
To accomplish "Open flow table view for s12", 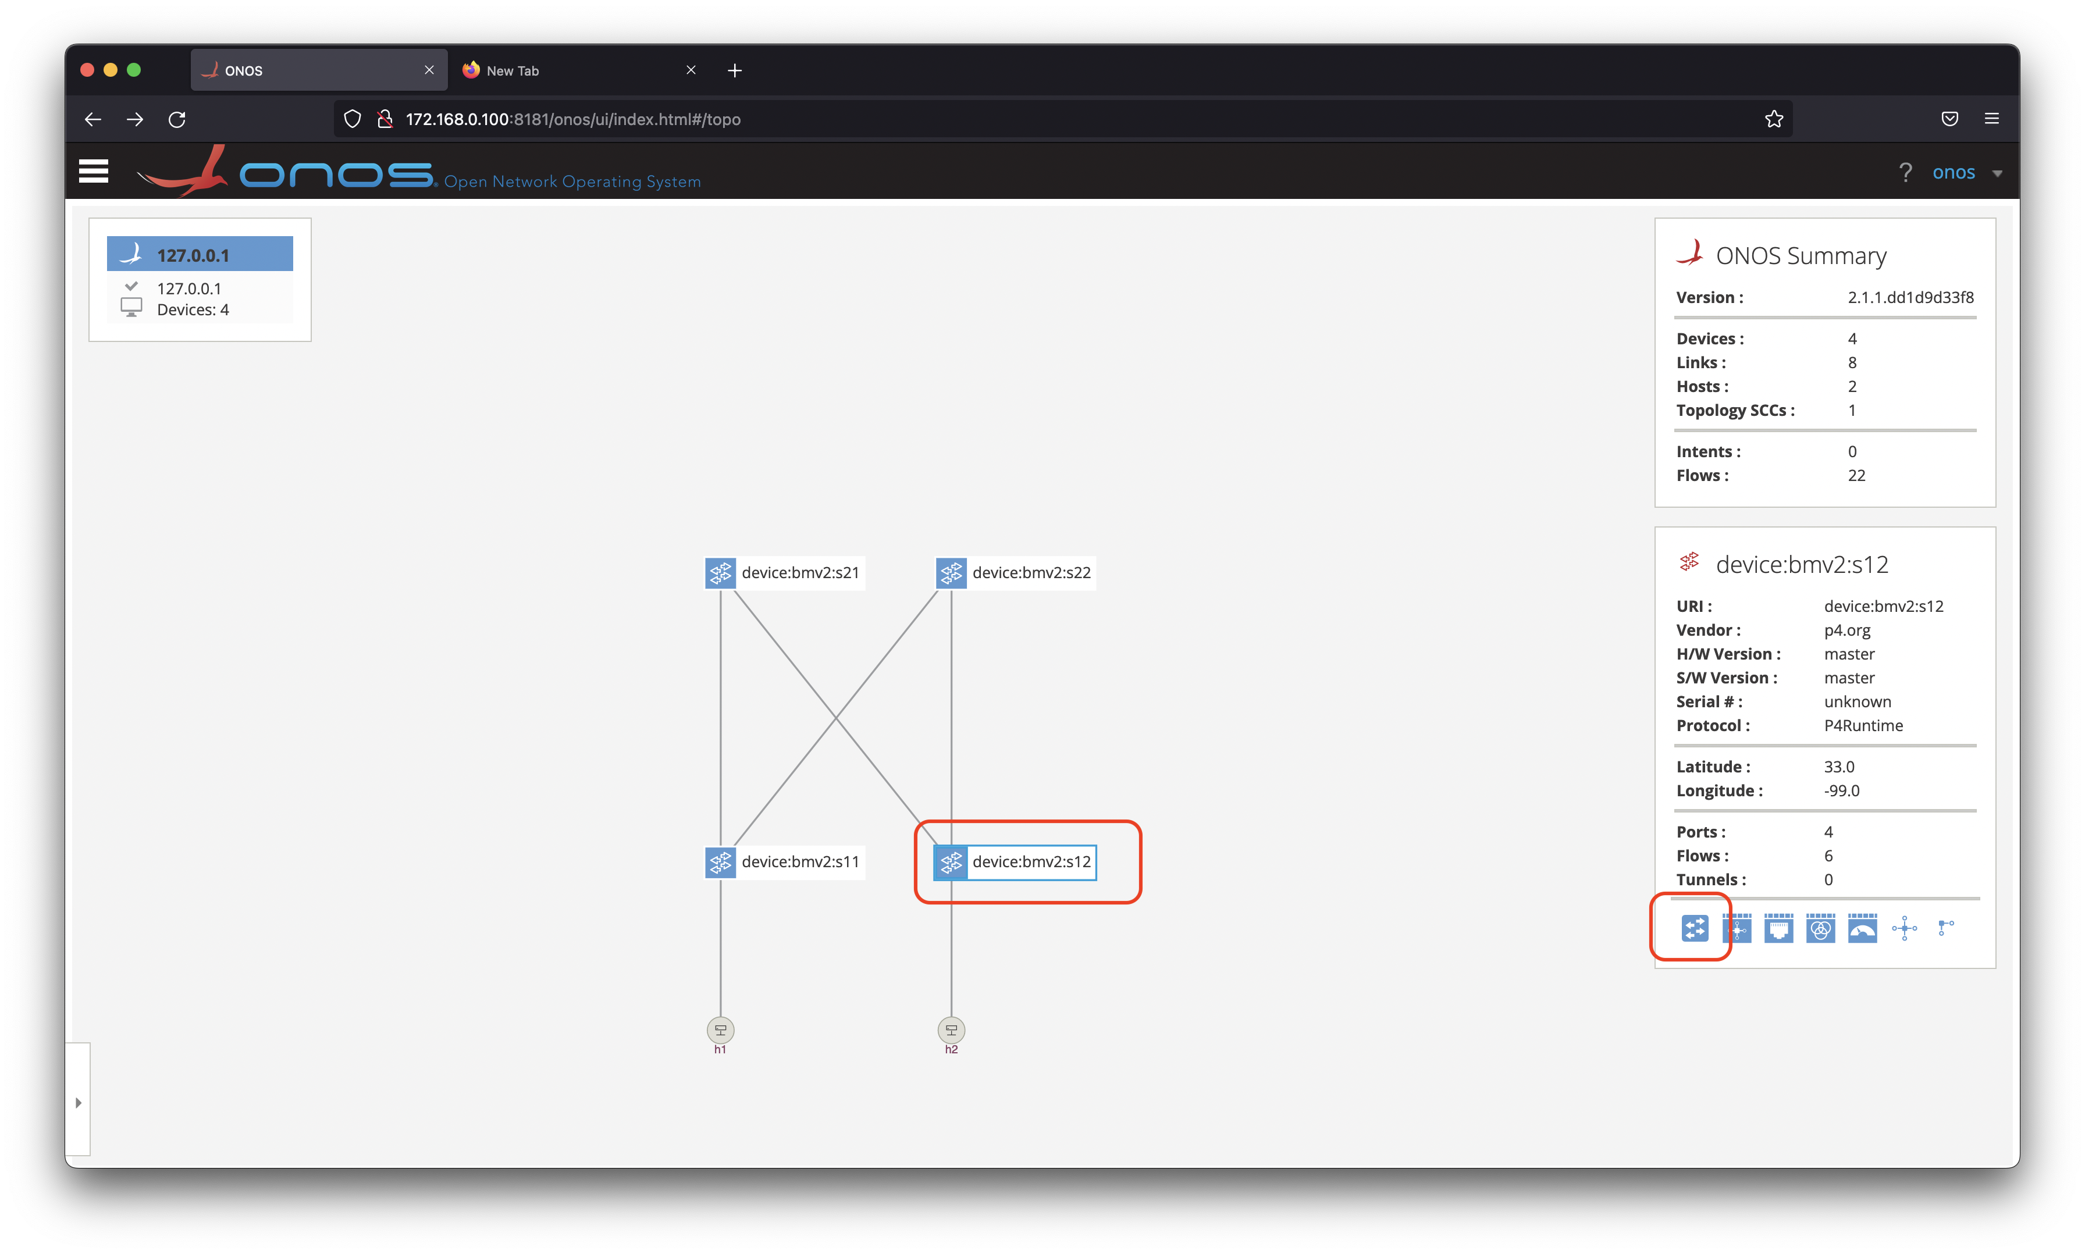I will [x=1736, y=928].
